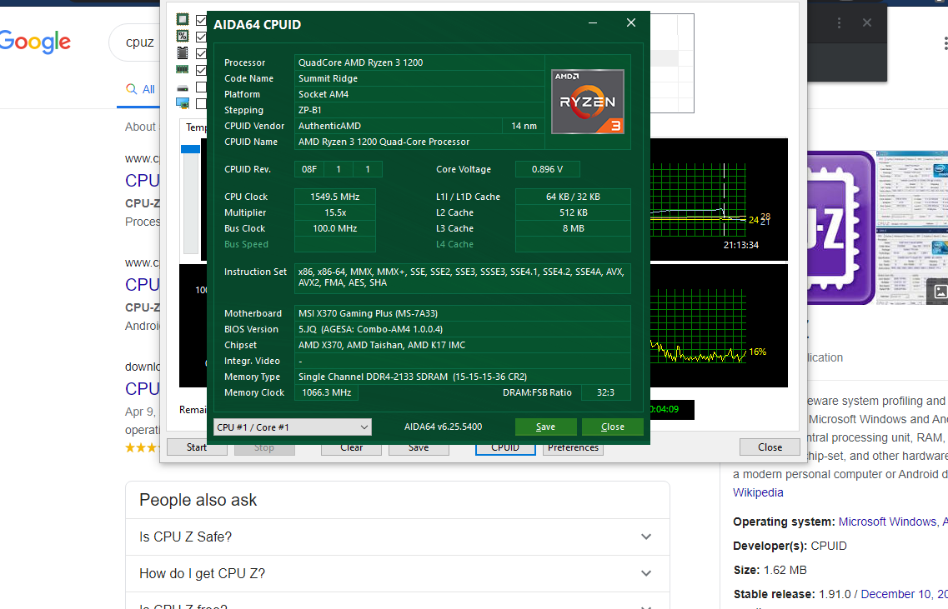
Task: Toggle the Stress system memory checkbox
Action: click(201, 70)
